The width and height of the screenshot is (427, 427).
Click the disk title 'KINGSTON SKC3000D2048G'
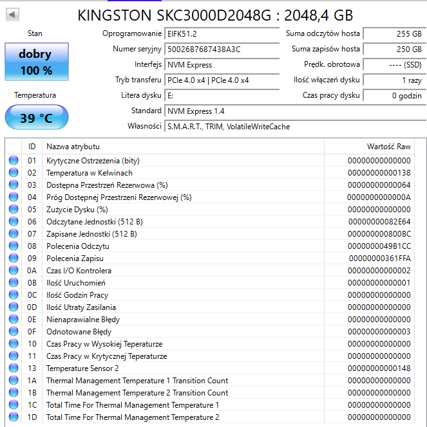(175, 15)
